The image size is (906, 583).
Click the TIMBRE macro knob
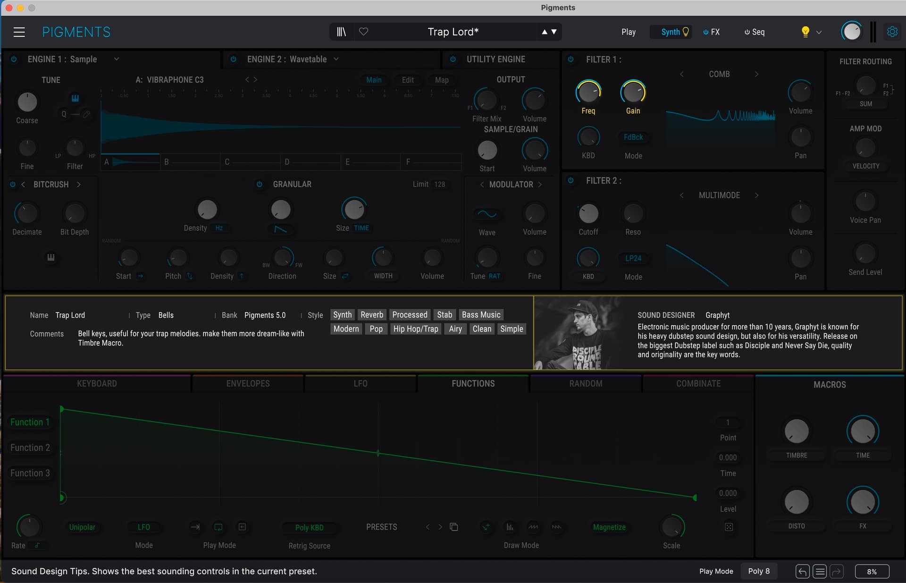click(x=797, y=431)
